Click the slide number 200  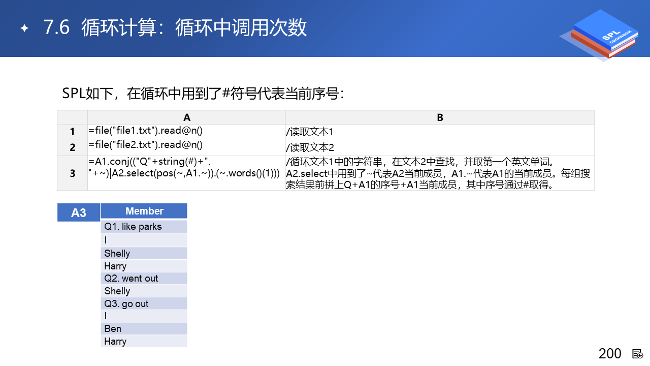(610, 354)
